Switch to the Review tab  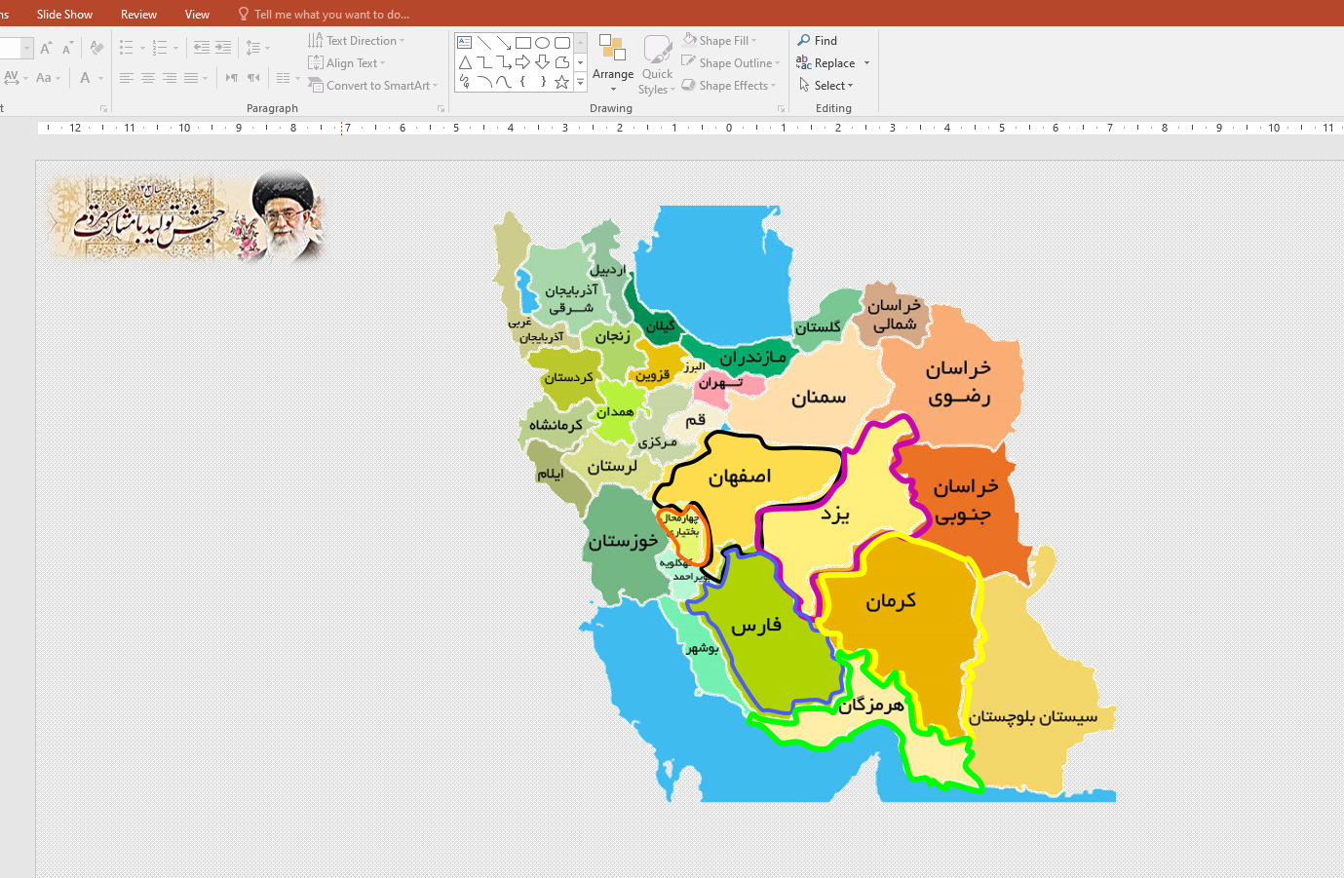point(138,15)
